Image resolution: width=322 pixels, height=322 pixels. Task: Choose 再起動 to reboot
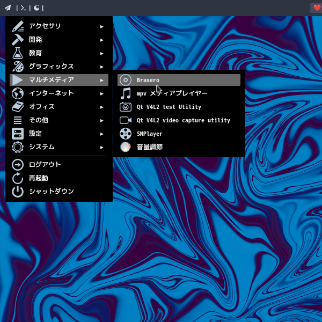pyautogui.click(x=59, y=178)
